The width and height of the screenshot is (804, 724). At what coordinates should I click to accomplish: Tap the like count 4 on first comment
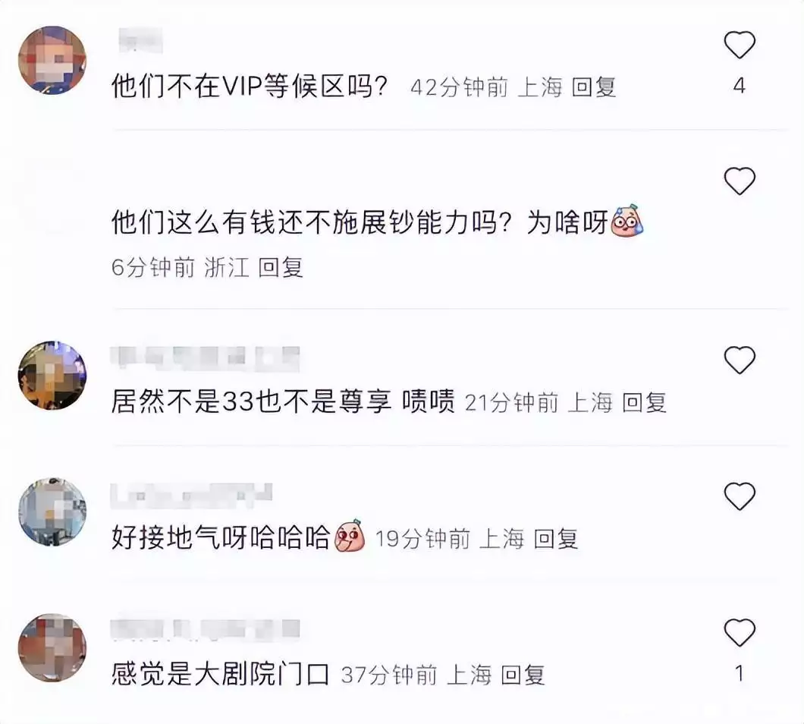point(739,86)
